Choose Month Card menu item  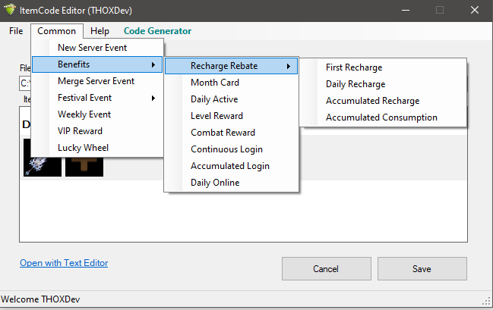pyautogui.click(x=214, y=83)
